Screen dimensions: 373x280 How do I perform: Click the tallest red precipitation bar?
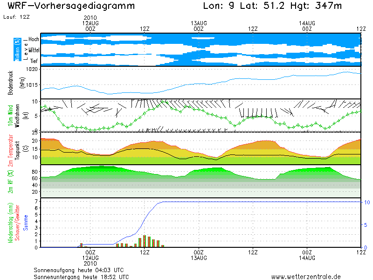(145, 241)
